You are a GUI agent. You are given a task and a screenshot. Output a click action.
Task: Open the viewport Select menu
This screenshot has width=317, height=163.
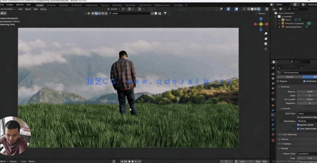[x=28, y=9]
